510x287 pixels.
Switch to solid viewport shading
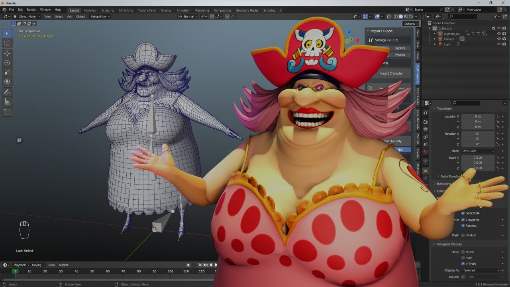401,16
